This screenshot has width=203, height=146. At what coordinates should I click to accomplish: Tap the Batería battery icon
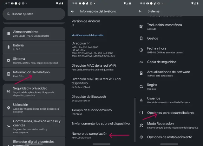click(9, 47)
